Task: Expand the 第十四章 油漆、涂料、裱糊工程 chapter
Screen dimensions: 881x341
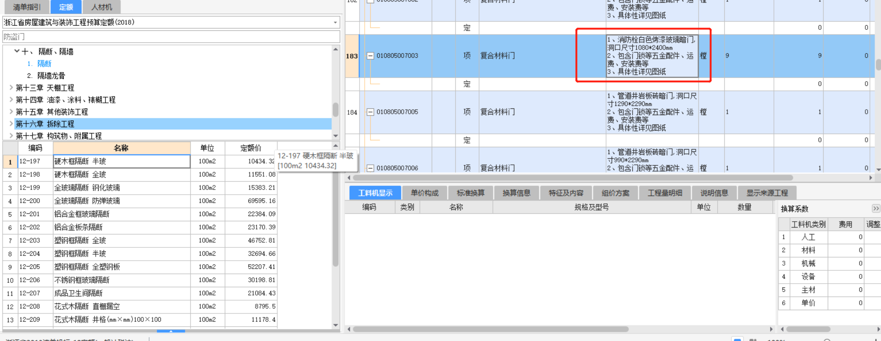Action: point(11,99)
